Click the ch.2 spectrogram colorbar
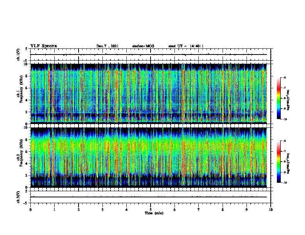The height and width of the screenshot is (235, 305). pos(278,162)
